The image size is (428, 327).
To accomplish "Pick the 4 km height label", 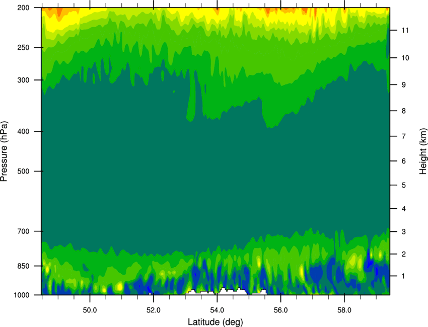I will point(403,209).
